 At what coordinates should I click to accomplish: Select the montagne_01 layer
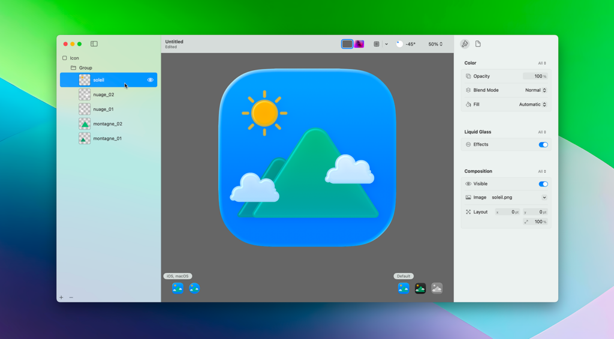[107, 139]
